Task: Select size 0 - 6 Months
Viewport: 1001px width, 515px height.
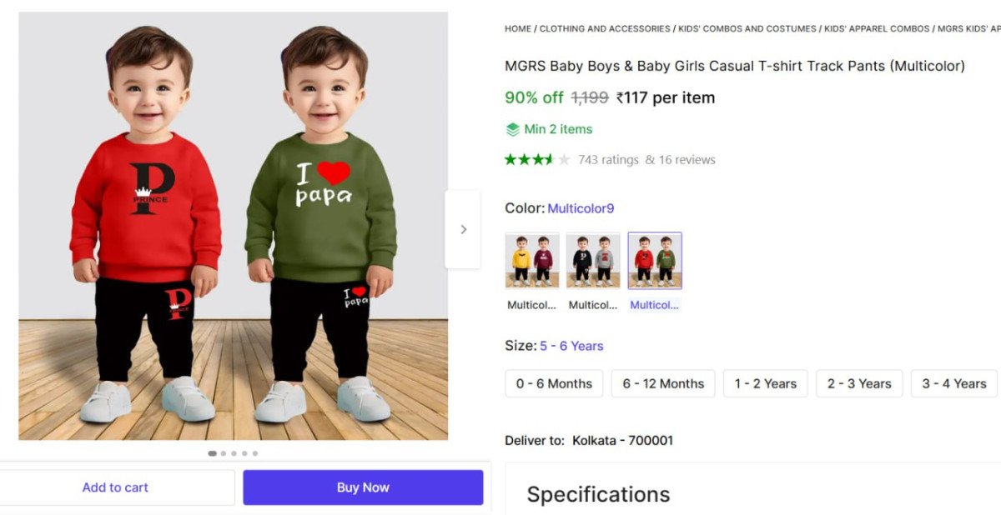Action: pos(554,383)
